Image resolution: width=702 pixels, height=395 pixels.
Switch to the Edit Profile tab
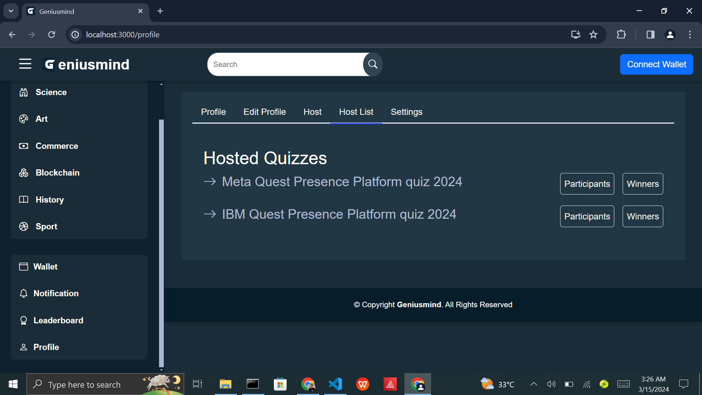[264, 112]
